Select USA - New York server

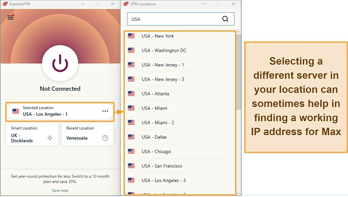coord(179,36)
